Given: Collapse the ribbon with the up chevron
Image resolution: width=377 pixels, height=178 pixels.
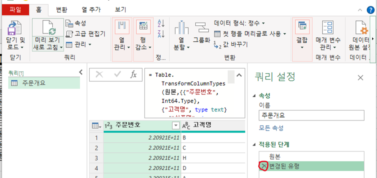Looking at the screenshot, I should [x=360, y=10].
